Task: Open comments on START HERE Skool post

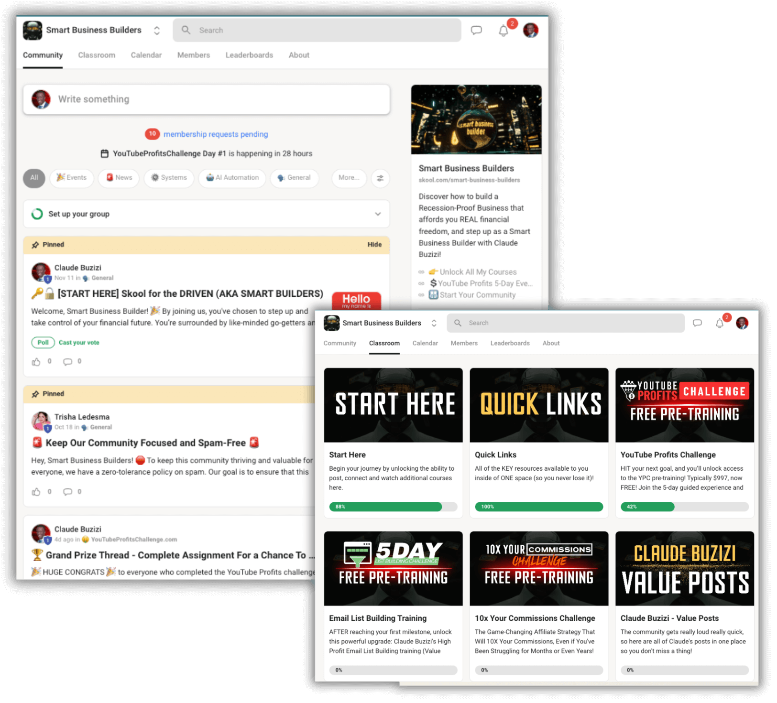Action: (x=68, y=362)
